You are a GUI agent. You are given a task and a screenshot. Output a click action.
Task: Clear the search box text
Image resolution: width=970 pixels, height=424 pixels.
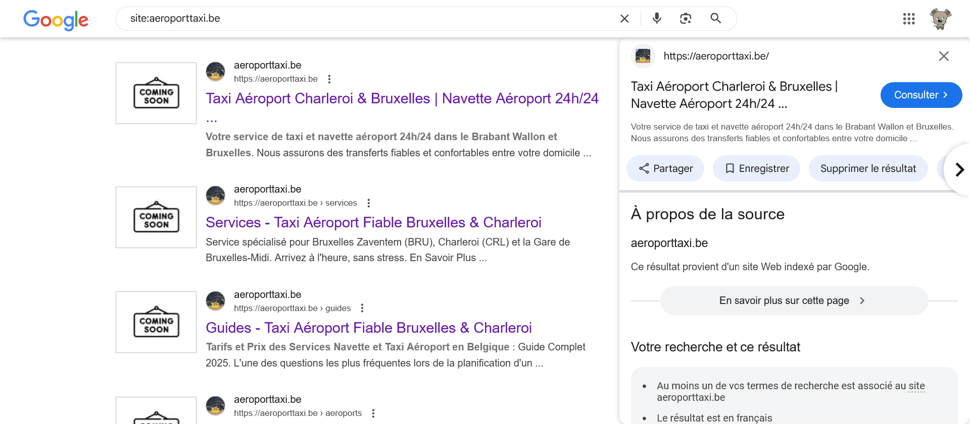tap(624, 19)
